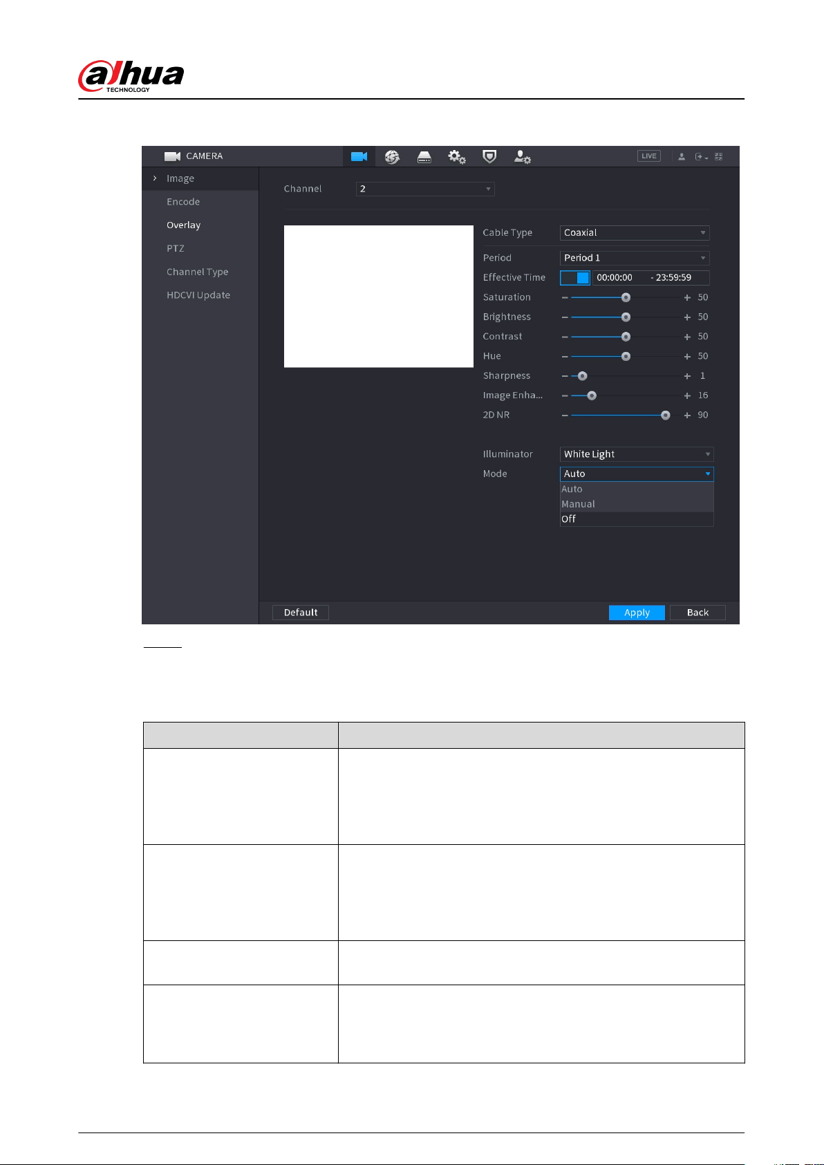Click the camera preview thumbnail
824x1165 pixels.
tap(379, 297)
